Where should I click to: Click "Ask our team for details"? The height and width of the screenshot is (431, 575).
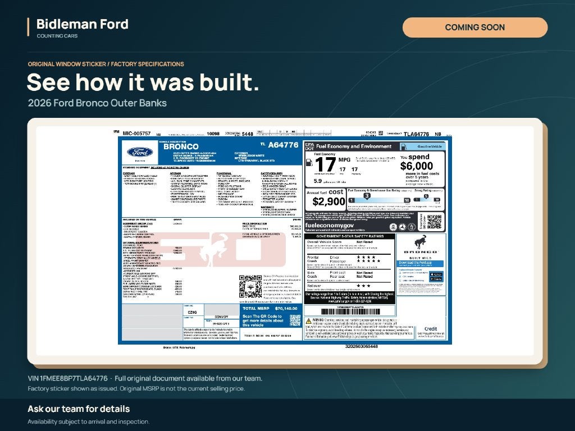[79, 409]
